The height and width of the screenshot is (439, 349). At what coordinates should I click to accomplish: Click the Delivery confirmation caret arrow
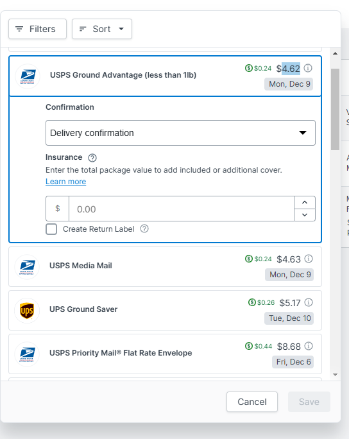303,133
